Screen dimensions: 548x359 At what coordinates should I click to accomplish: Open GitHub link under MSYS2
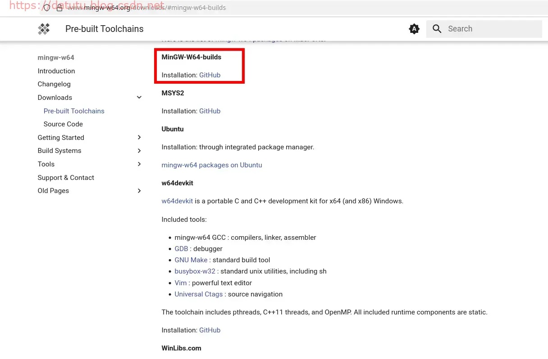point(210,111)
